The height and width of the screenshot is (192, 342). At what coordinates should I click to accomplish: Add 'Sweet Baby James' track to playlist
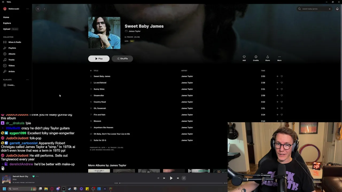click(277, 76)
